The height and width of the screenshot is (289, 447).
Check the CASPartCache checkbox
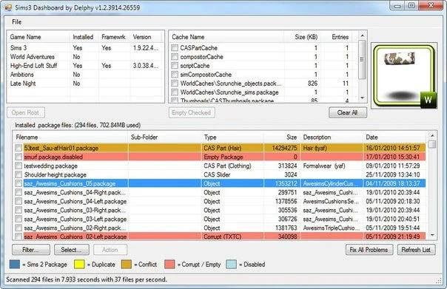pyautogui.click(x=175, y=48)
